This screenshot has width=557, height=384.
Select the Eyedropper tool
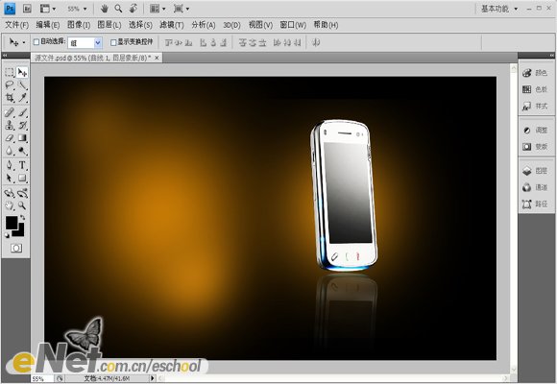[x=23, y=97]
